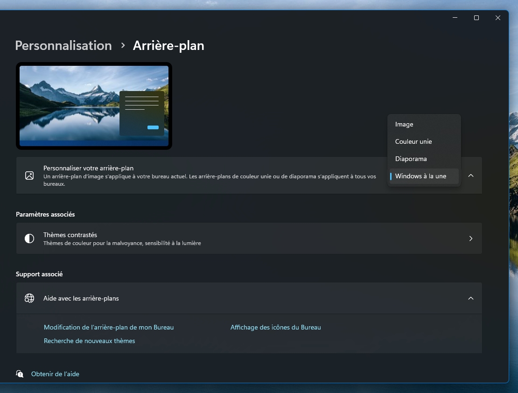
Task: Go back to Personnalisation in the breadcrumb
Action: [x=63, y=46]
